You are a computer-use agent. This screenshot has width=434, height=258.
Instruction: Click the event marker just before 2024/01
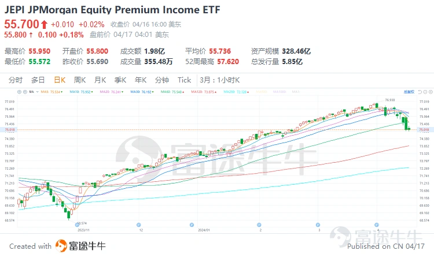192,225
